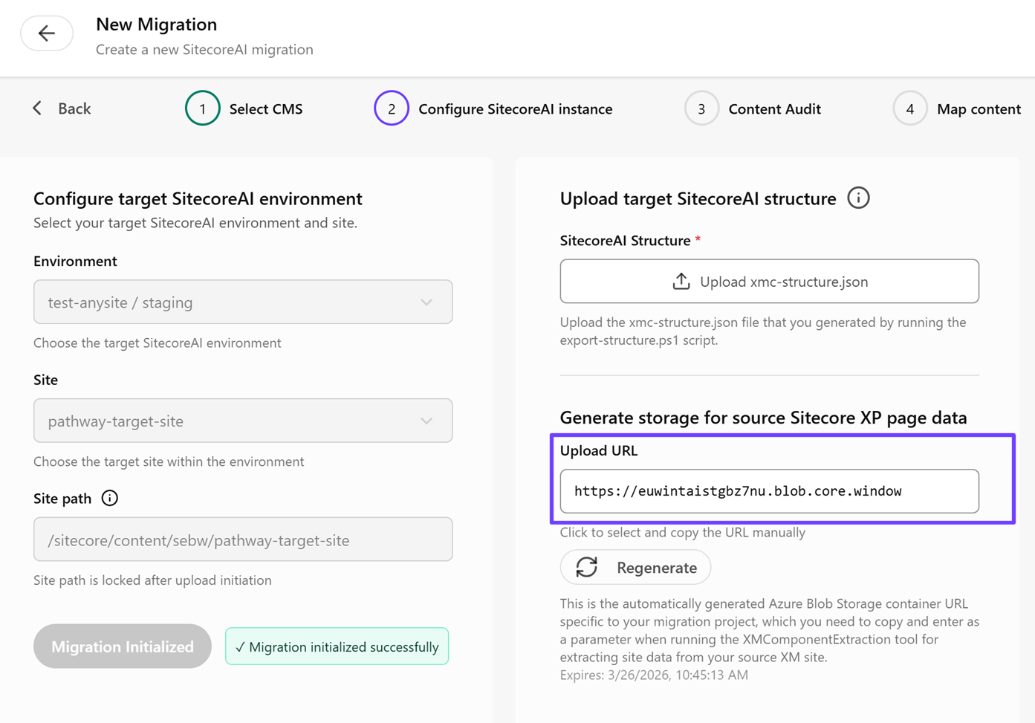This screenshot has width=1035, height=723.
Task: Click Migration initialized successfully message
Action: coord(337,646)
